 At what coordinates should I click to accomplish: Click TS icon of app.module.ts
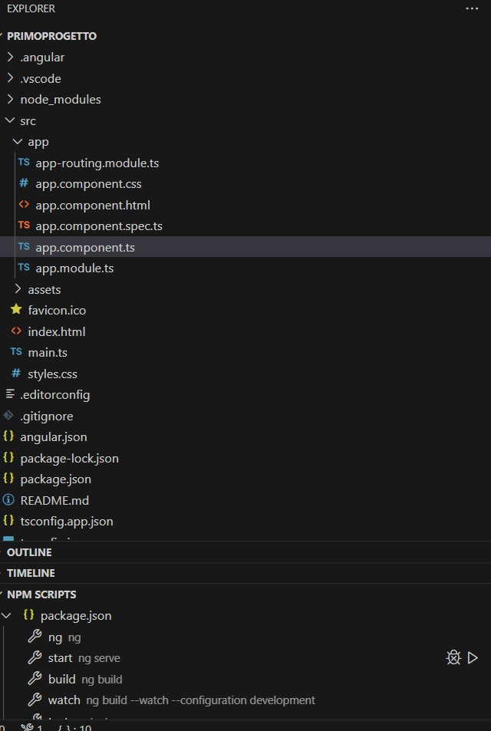click(24, 268)
